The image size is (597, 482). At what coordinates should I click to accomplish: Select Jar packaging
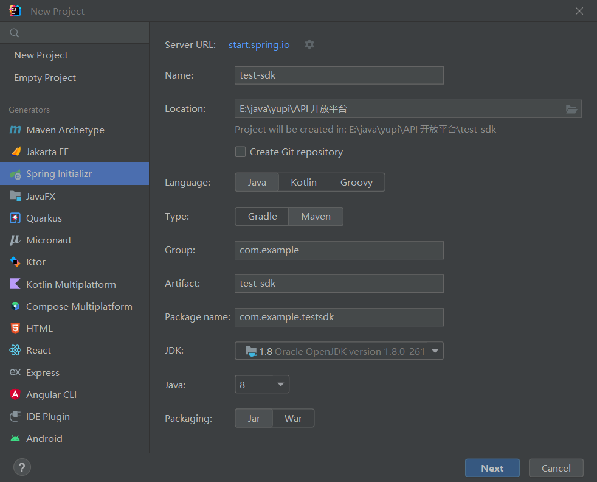coord(254,418)
